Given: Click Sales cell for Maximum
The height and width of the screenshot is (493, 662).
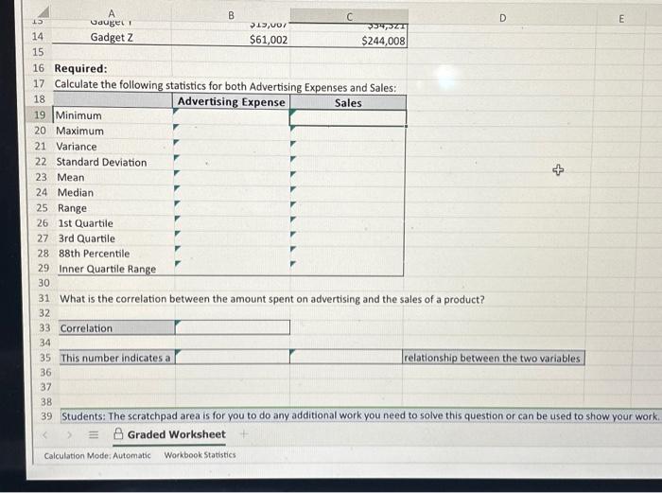Looking at the screenshot, I should click(348, 133).
